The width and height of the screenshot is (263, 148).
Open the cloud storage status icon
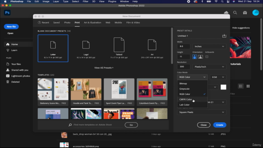point(226,12)
